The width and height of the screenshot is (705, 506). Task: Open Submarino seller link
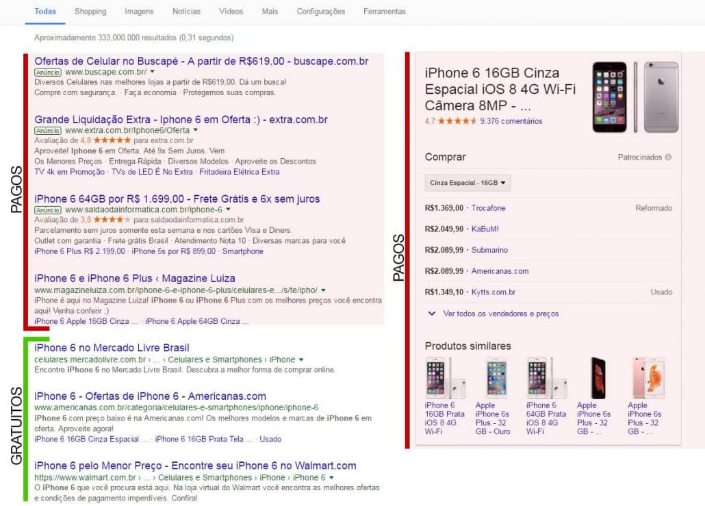pos(489,250)
